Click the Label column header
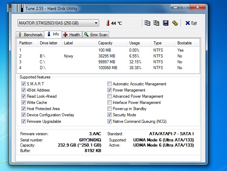 click(x=79, y=43)
